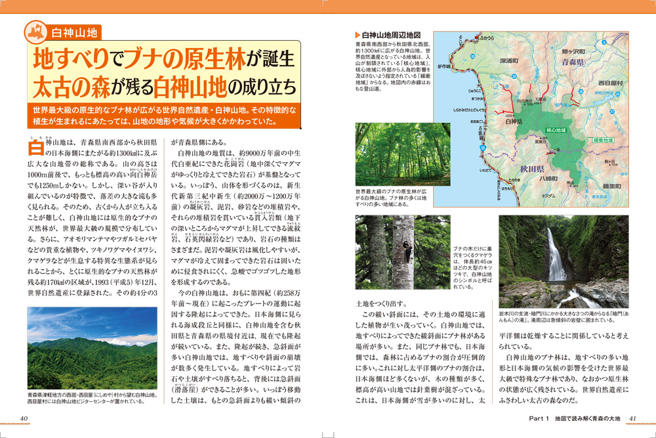Click the 緩衝地域 label on the map
Screen dimensions: 656x438
603,140
